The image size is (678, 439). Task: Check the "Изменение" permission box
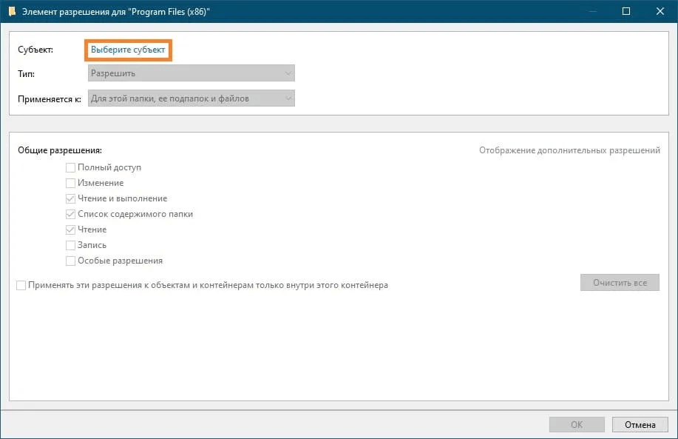point(71,183)
